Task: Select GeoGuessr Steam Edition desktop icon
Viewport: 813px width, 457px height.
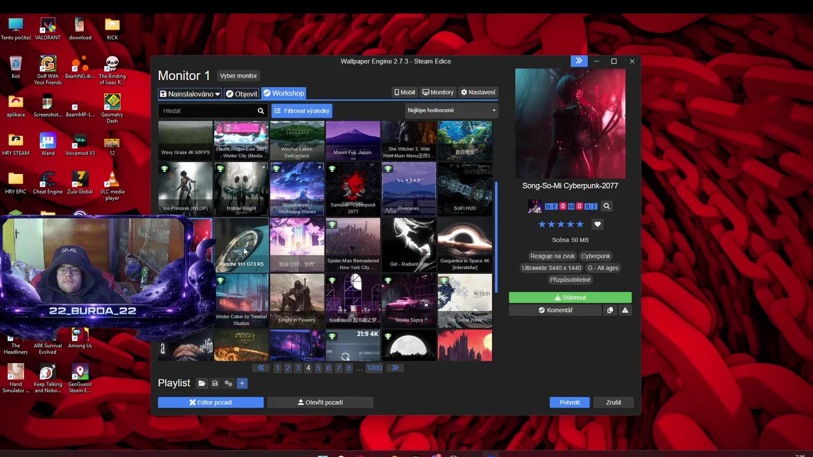Action: (x=80, y=379)
